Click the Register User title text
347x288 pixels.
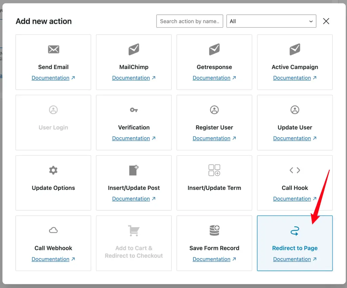click(x=214, y=127)
